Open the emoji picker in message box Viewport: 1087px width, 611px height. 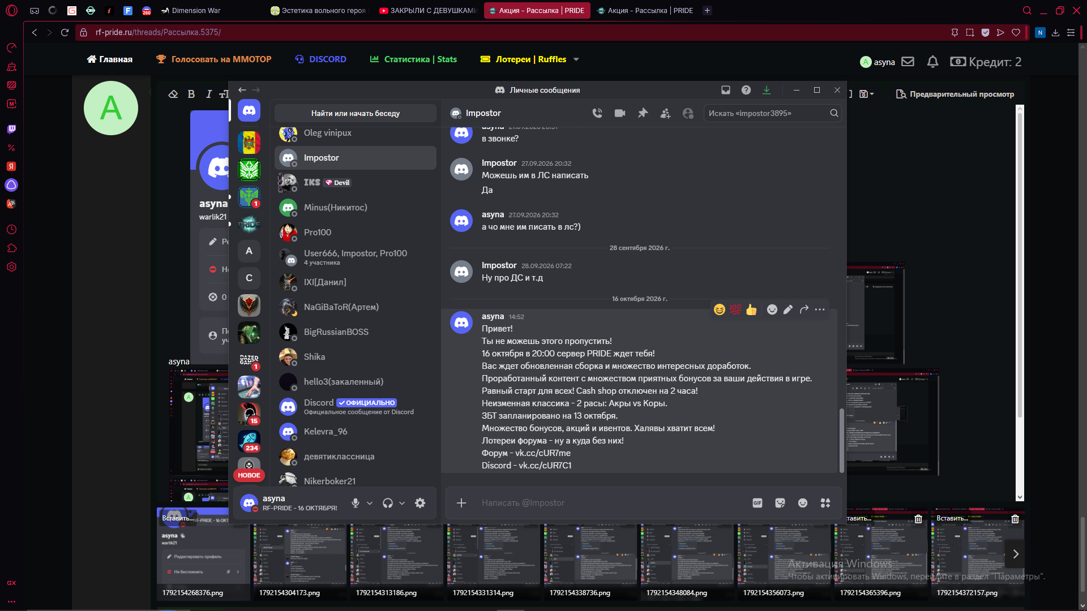(x=803, y=503)
